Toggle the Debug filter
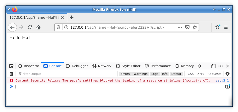 tap(176, 74)
